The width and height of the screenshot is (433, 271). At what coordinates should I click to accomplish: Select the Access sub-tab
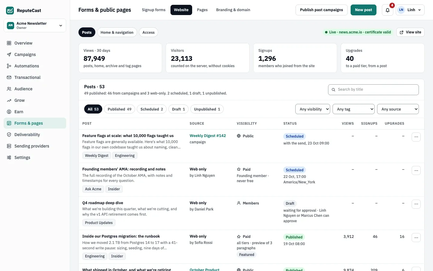point(149,33)
